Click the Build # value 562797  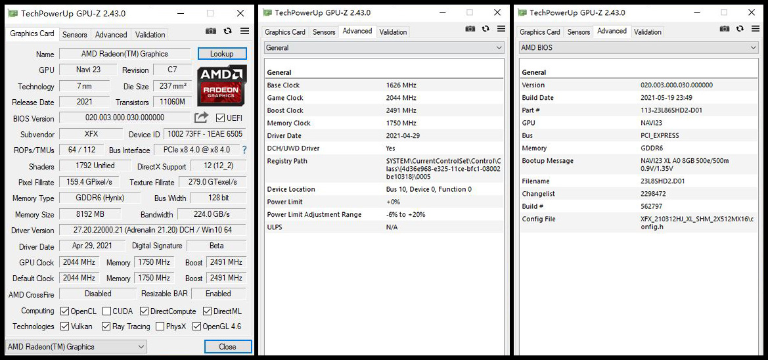click(651, 207)
